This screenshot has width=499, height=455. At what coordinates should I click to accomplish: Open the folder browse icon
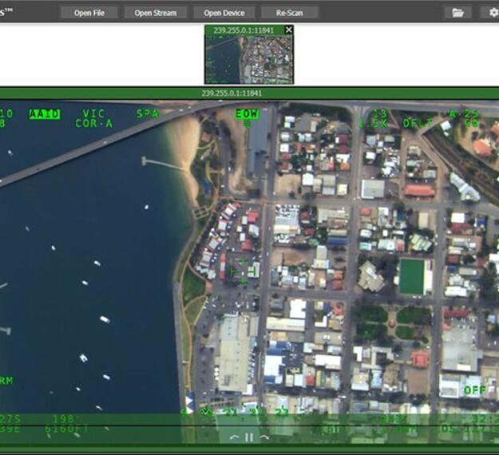pyautogui.click(x=457, y=13)
